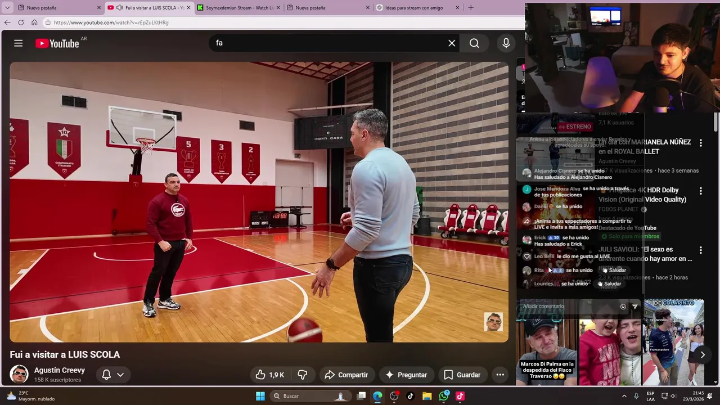The width and height of the screenshot is (720, 405).
Task: Open options for JULI SAVIOLI video
Action: tap(700, 250)
